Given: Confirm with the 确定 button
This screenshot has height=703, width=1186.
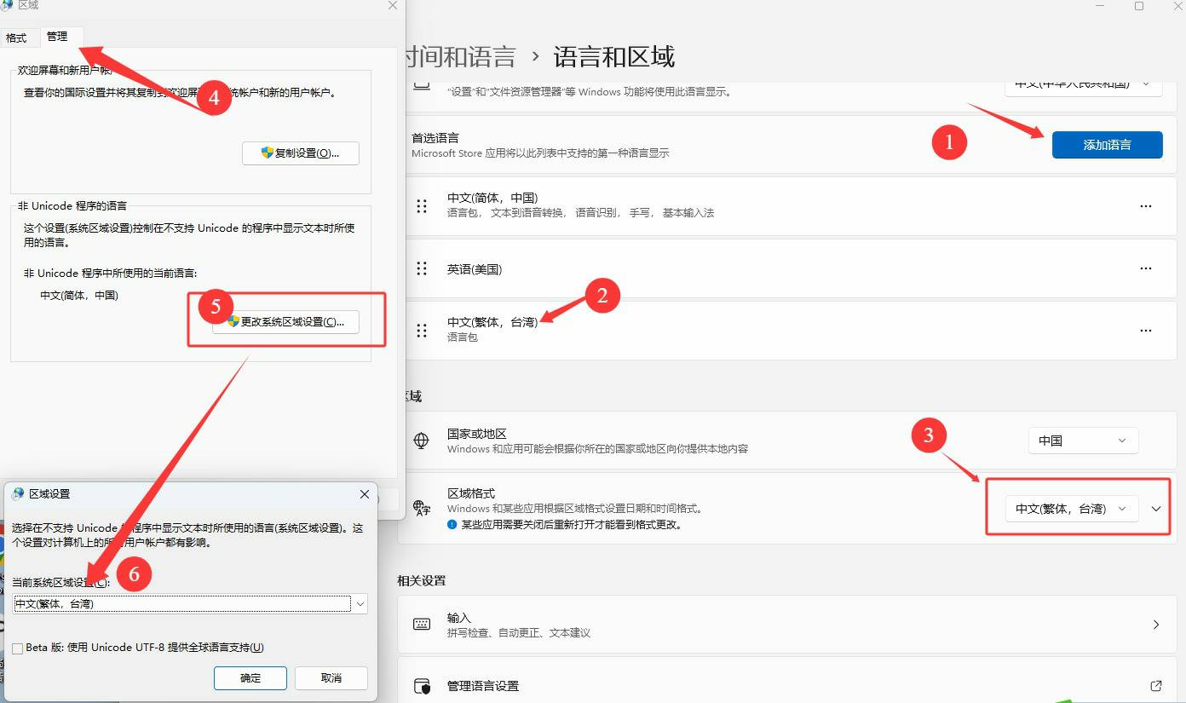Looking at the screenshot, I should click(250, 678).
